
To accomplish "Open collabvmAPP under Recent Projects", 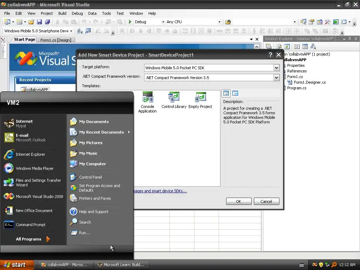I will (37, 90).
